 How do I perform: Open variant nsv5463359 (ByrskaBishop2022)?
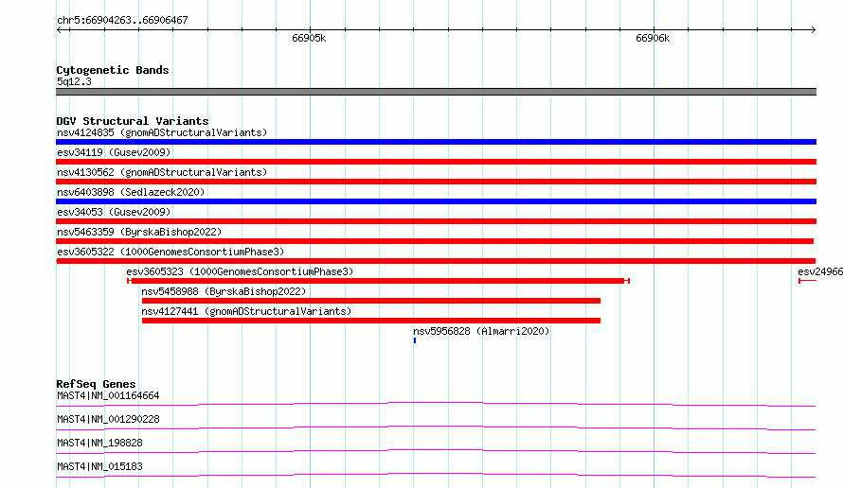(x=139, y=232)
